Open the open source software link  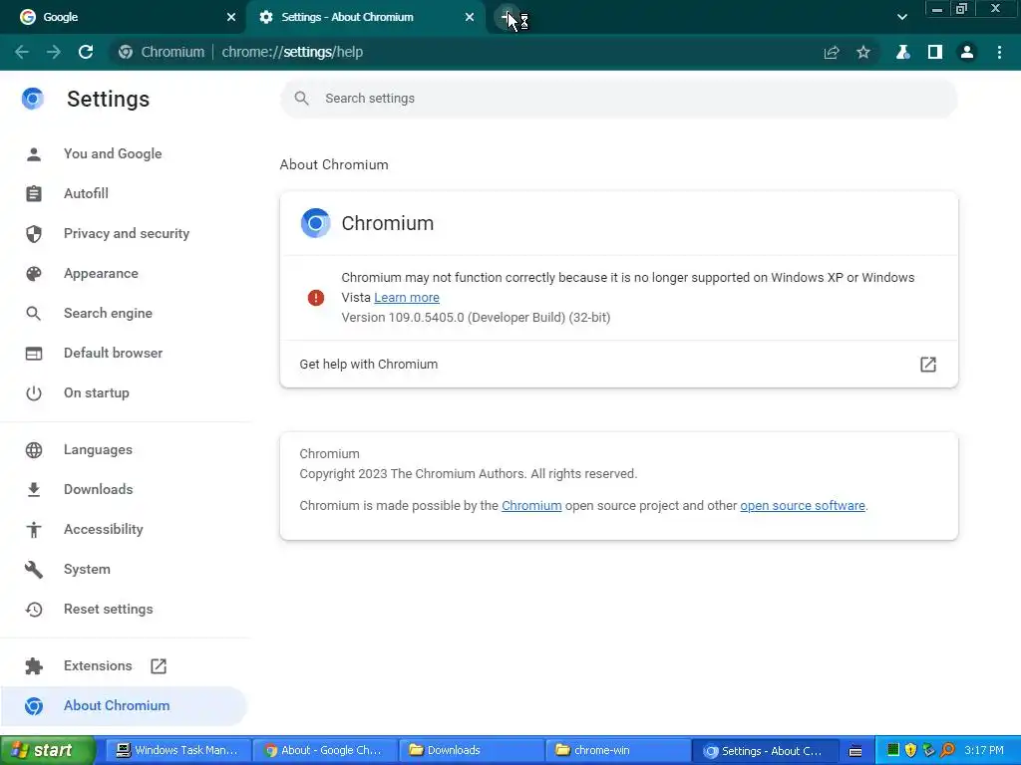pos(803,505)
